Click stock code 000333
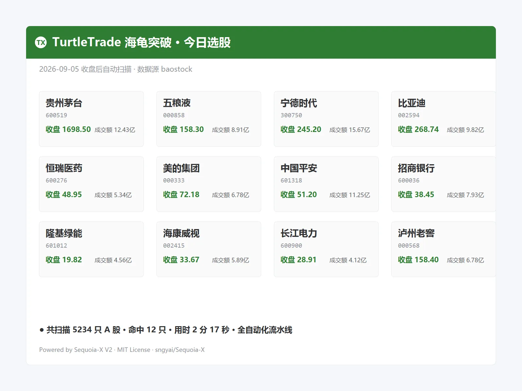 [174, 181]
